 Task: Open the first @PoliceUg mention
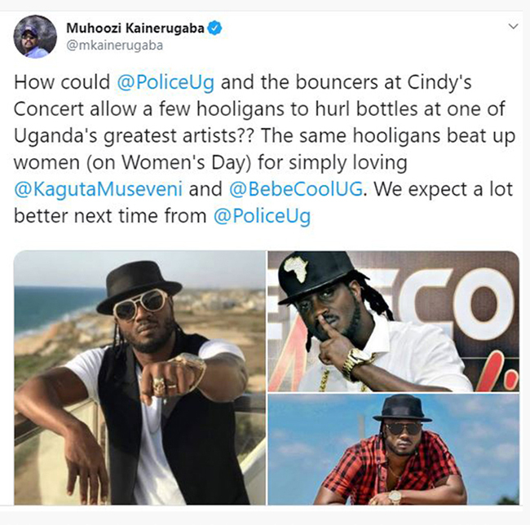point(166,83)
